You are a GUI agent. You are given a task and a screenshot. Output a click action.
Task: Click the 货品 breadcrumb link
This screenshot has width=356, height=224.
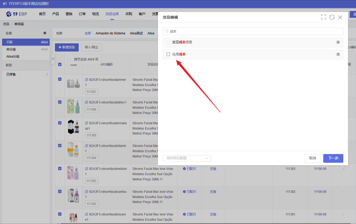(x=6, y=24)
